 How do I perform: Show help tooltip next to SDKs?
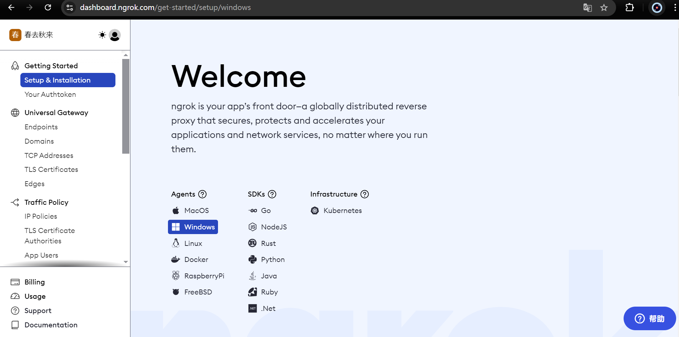272,194
